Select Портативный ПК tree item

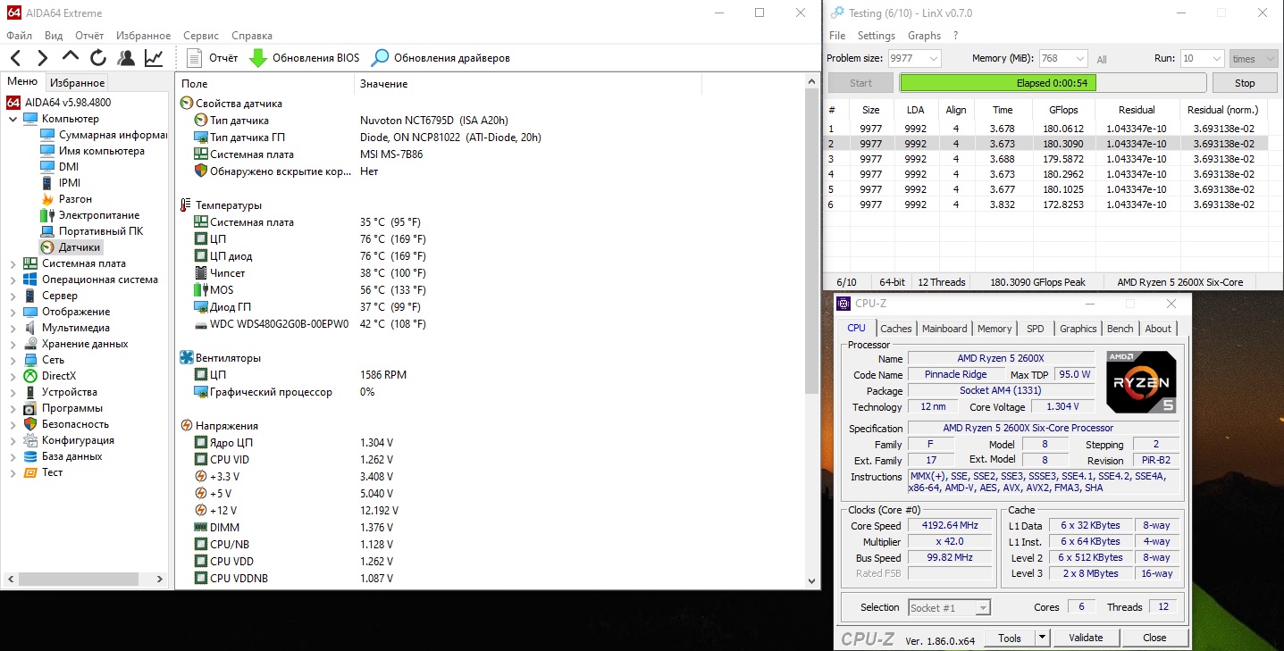[x=101, y=231]
